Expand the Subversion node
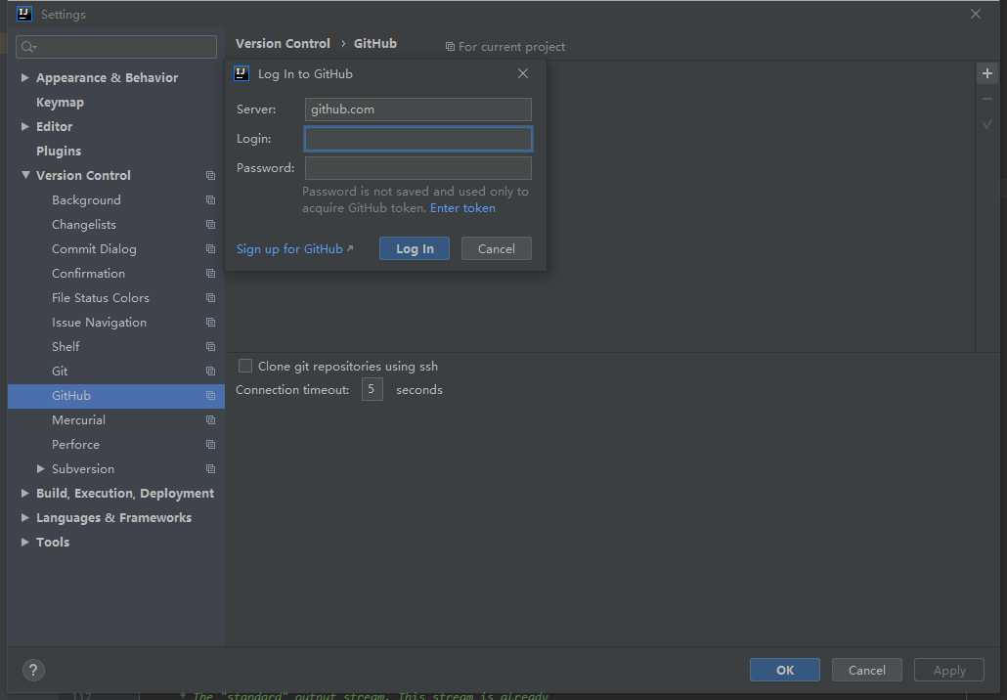1007x700 pixels. (x=40, y=469)
